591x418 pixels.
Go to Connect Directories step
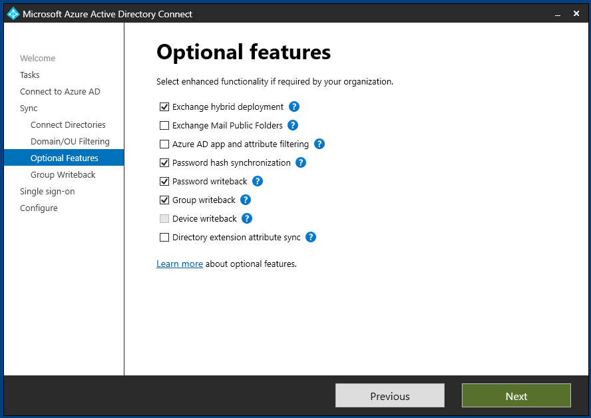click(x=68, y=124)
